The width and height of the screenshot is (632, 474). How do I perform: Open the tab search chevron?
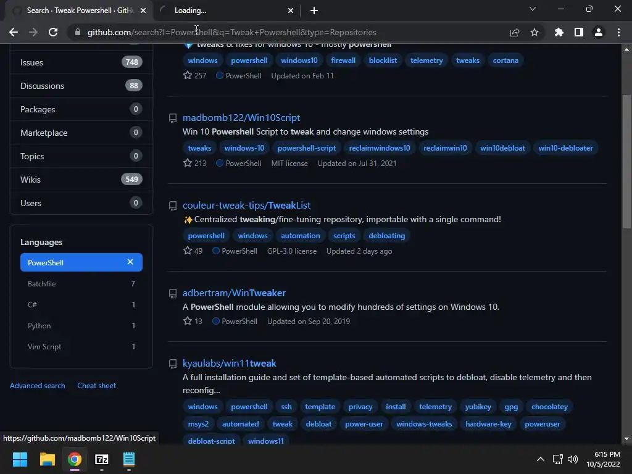533,9
